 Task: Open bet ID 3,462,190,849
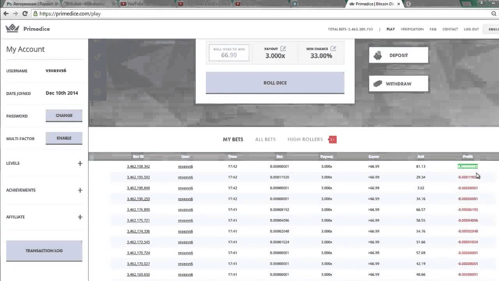point(138,188)
